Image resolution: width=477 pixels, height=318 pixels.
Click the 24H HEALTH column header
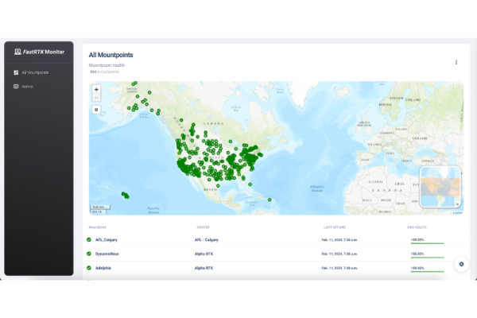417,227
